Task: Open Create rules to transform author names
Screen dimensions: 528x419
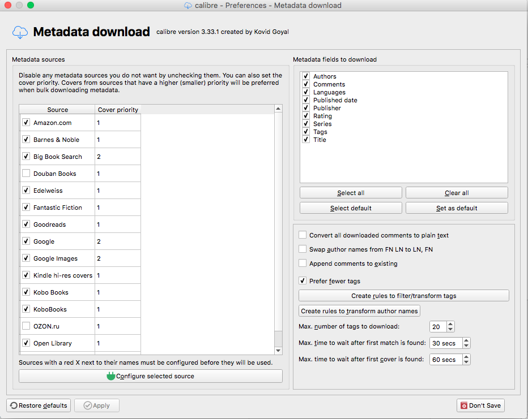Action: 359,311
